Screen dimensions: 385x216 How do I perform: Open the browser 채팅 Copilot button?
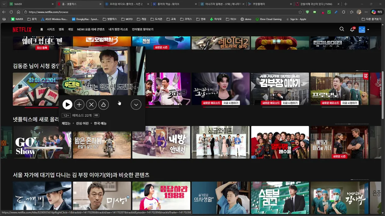coord(377,12)
